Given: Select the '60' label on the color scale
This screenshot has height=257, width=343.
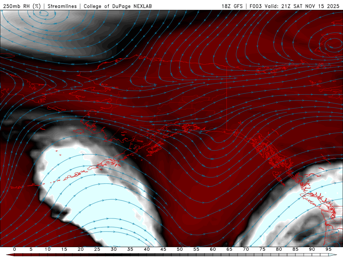Looking at the screenshot, I should click(213, 249).
